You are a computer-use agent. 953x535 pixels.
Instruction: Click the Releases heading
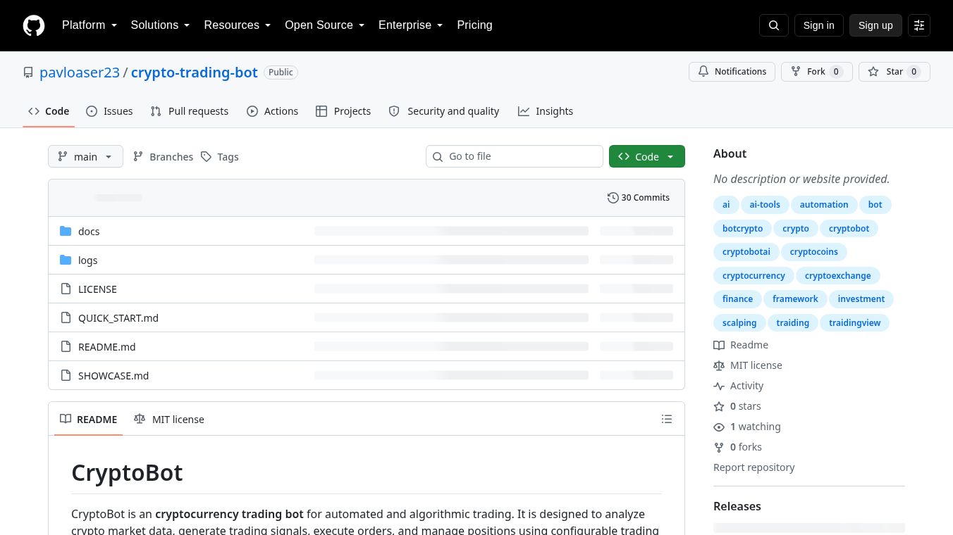pyautogui.click(x=737, y=506)
